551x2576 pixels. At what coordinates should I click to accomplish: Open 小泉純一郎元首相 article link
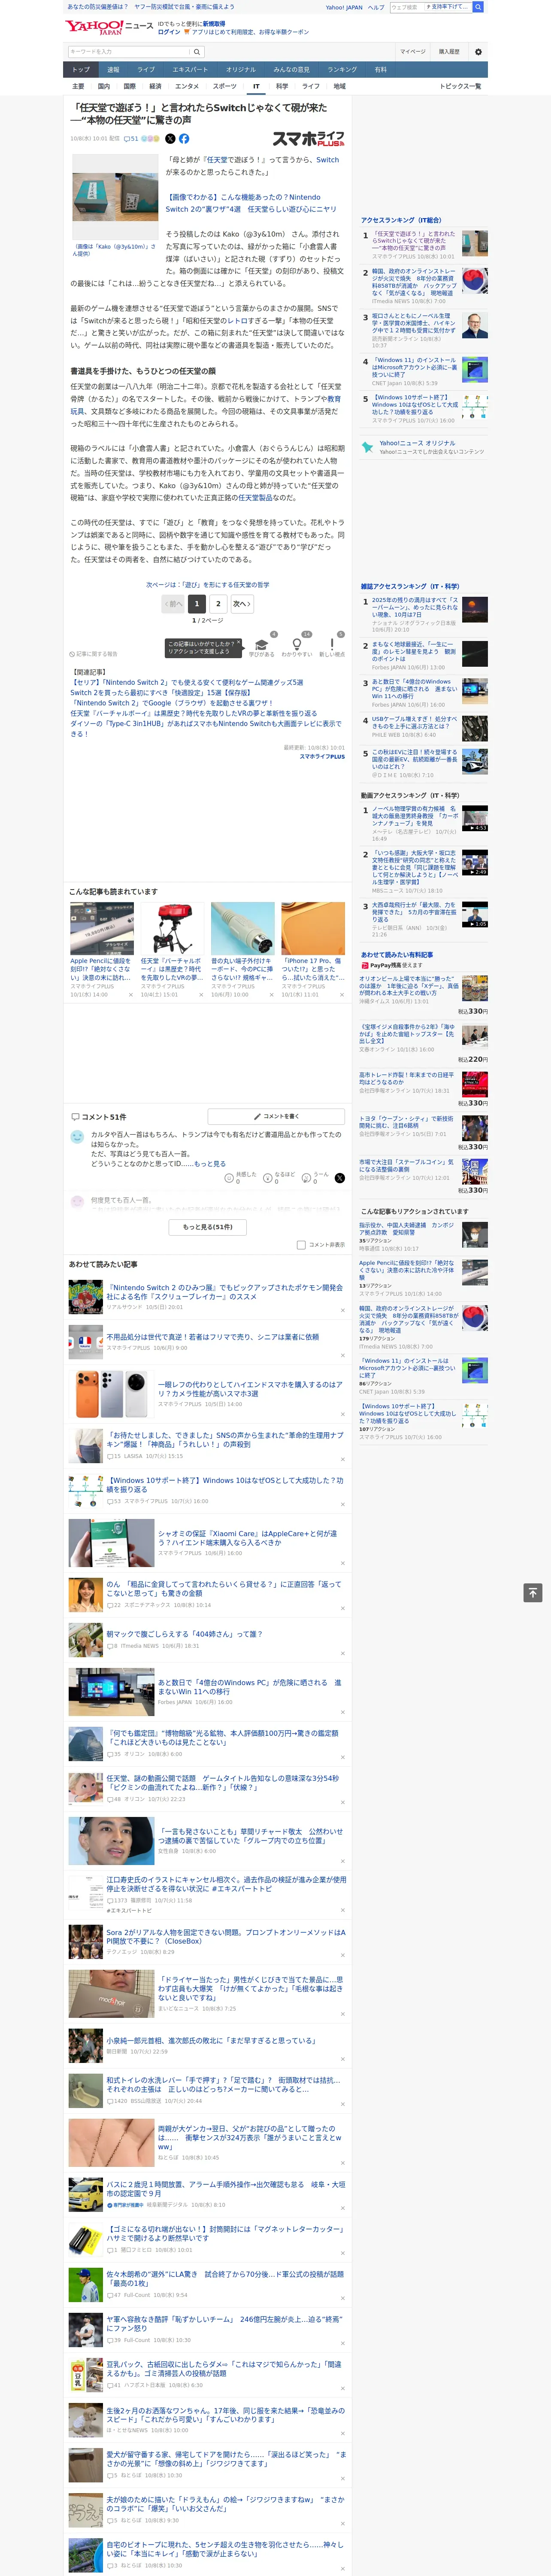point(211,2040)
